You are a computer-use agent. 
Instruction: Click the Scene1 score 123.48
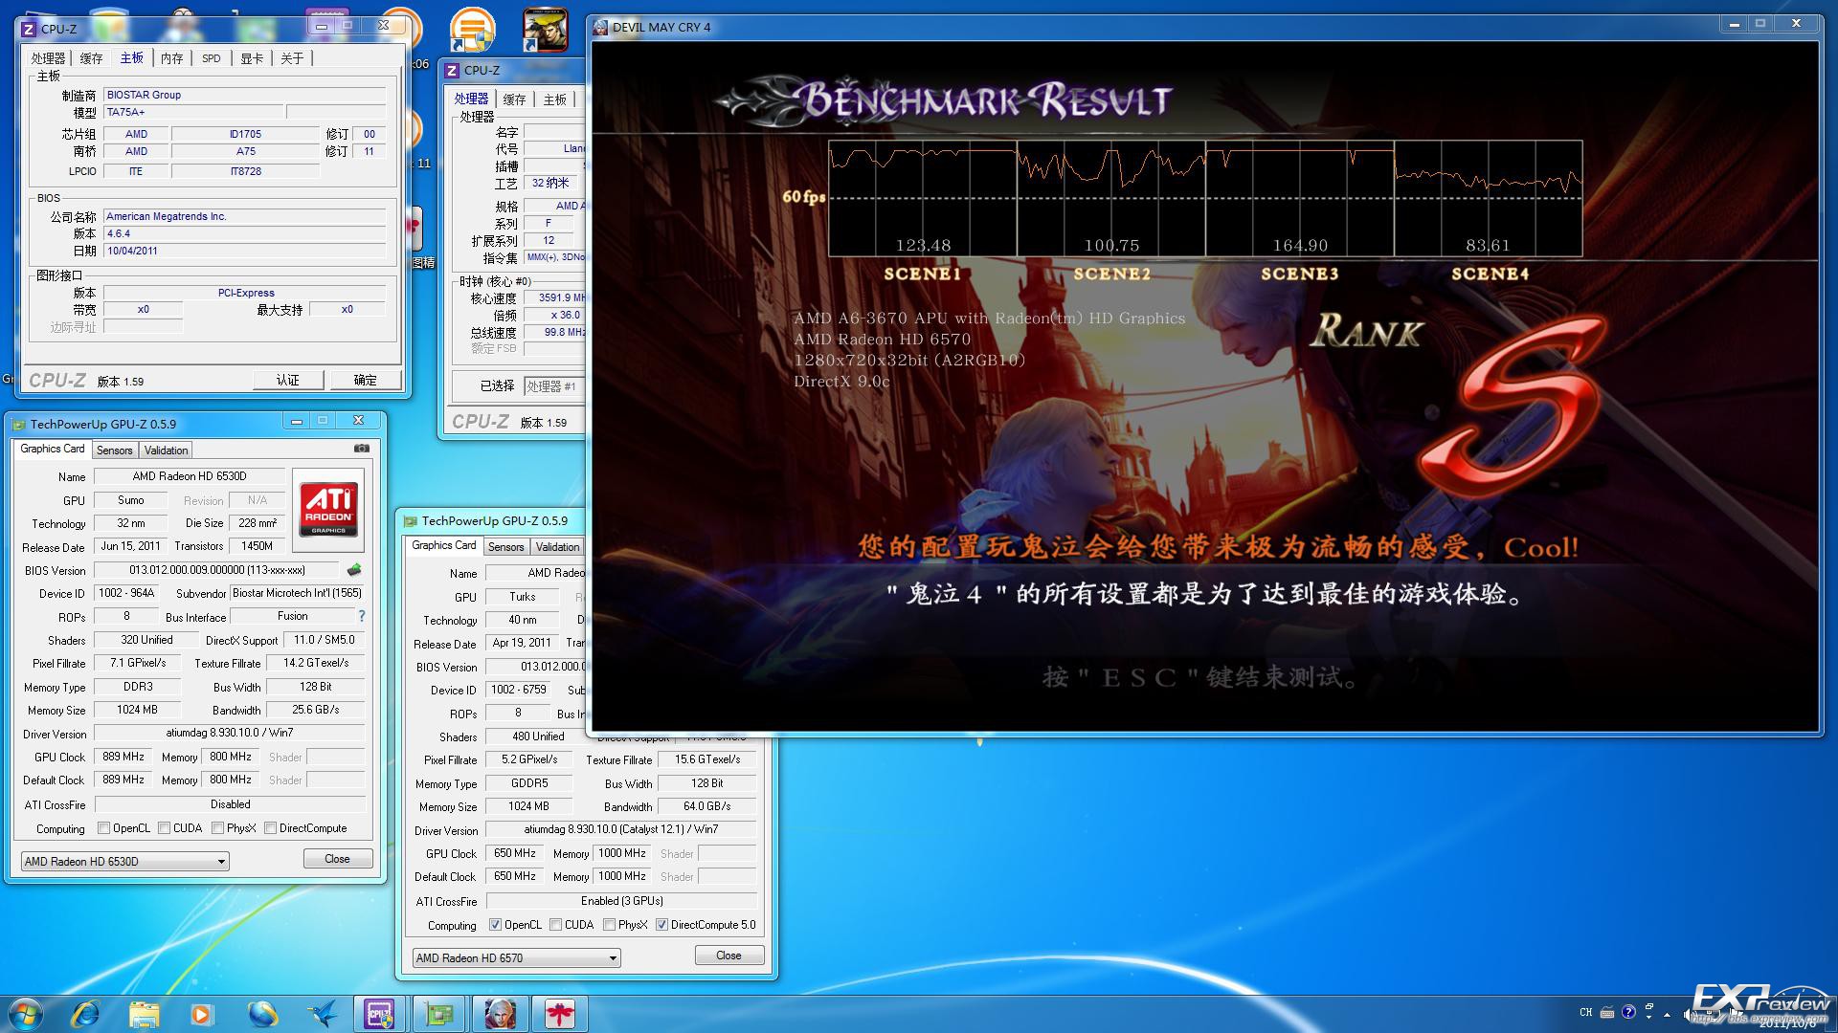click(923, 245)
